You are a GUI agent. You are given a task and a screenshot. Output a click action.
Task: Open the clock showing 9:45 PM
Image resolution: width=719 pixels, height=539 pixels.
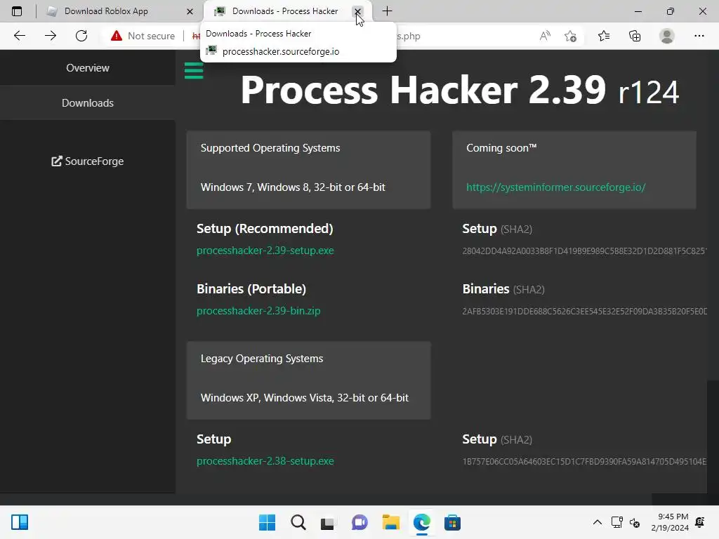coord(670,522)
